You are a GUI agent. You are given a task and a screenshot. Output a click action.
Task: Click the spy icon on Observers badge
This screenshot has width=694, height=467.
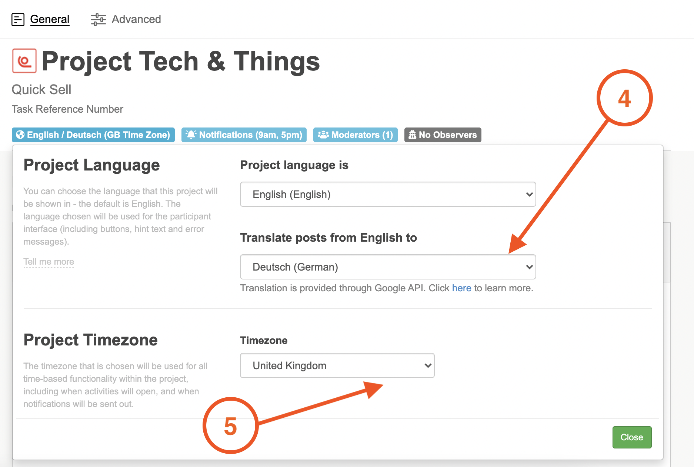(412, 135)
